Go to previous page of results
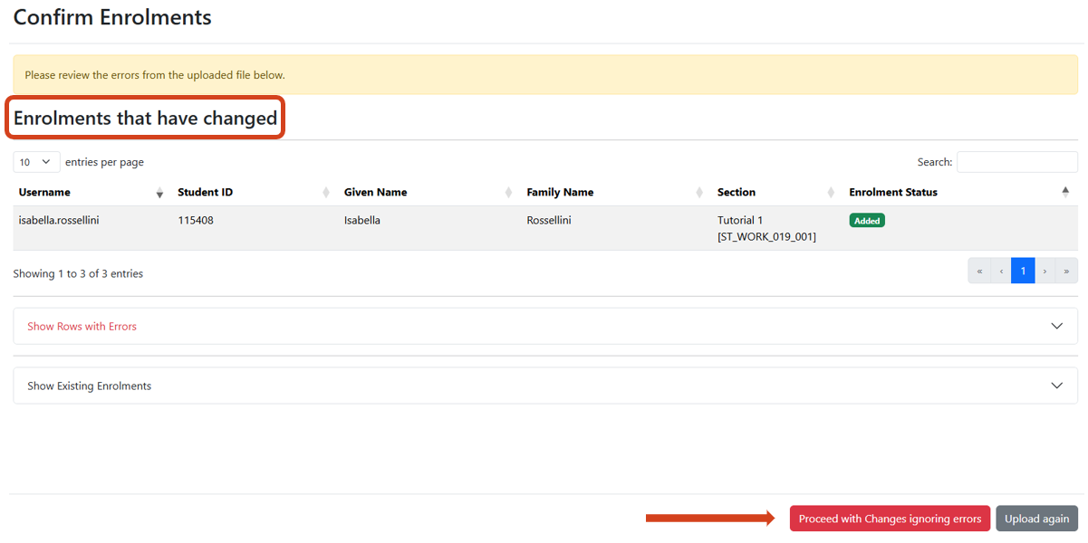The image size is (1088, 543). coord(1001,271)
